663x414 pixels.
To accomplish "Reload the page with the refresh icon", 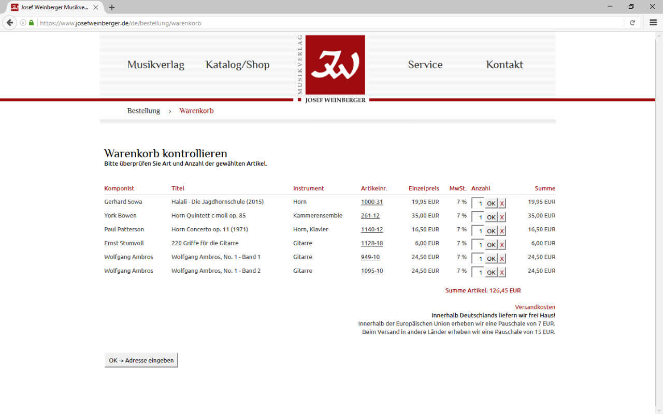I will click(632, 23).
